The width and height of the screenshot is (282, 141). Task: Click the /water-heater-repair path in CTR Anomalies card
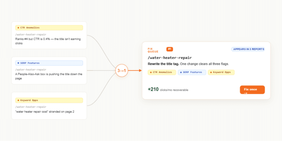tap(31, 34)
